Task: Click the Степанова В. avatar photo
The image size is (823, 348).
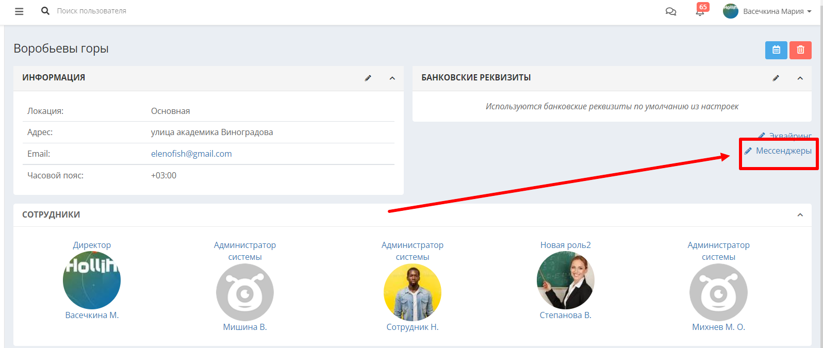Action: 566,280
